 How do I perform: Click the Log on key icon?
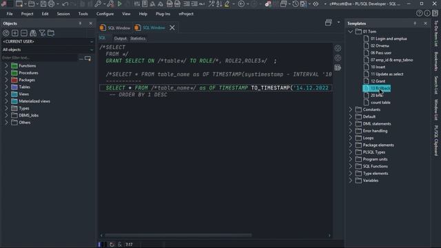point(98,3)
